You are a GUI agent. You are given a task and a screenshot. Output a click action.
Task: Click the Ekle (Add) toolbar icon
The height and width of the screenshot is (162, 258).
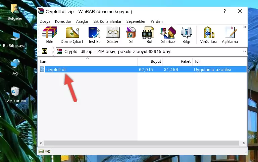pos(50,35)
